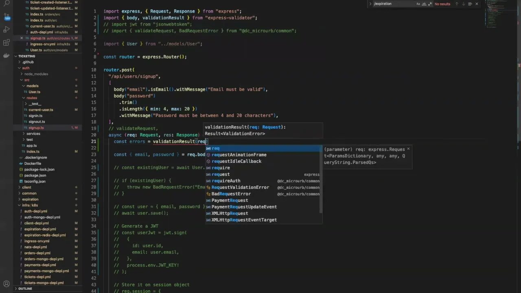Screen dimensions: 521x293
Task: Toggle Match Case in find widget
Action: [x=418, y=4]
